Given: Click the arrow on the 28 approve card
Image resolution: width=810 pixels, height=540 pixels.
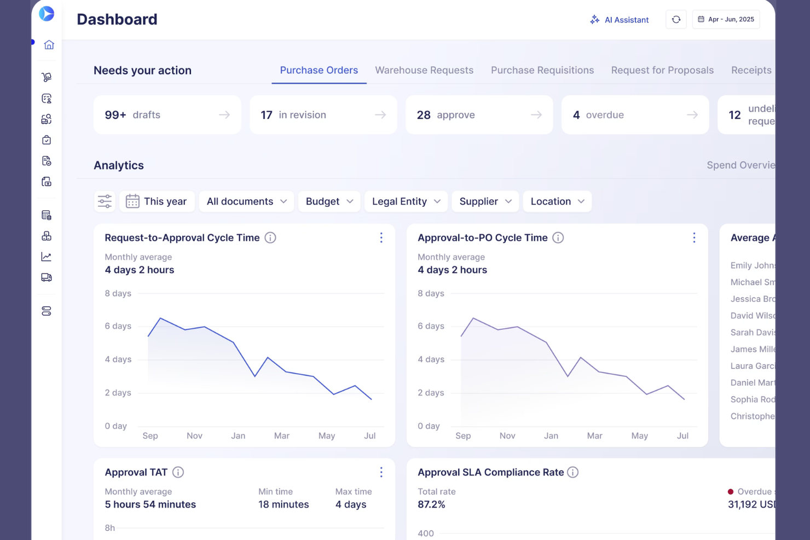Looking at the screenshot, I should (x=536, y=115).
